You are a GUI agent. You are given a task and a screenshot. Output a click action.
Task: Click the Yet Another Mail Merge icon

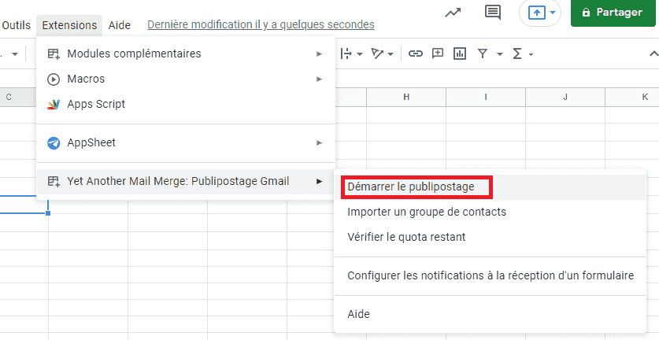(x=54, y=182)
